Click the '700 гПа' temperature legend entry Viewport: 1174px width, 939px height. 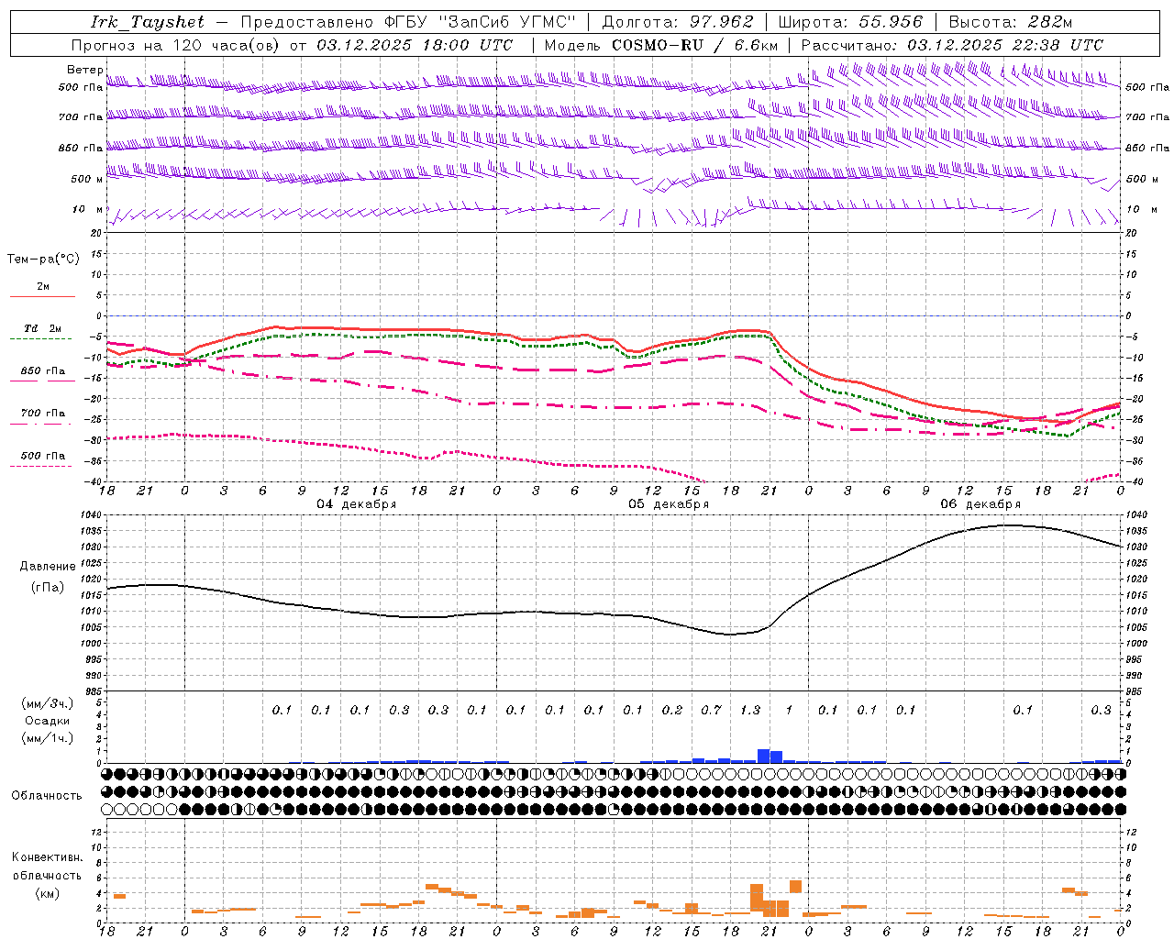(x=43, y=414)
